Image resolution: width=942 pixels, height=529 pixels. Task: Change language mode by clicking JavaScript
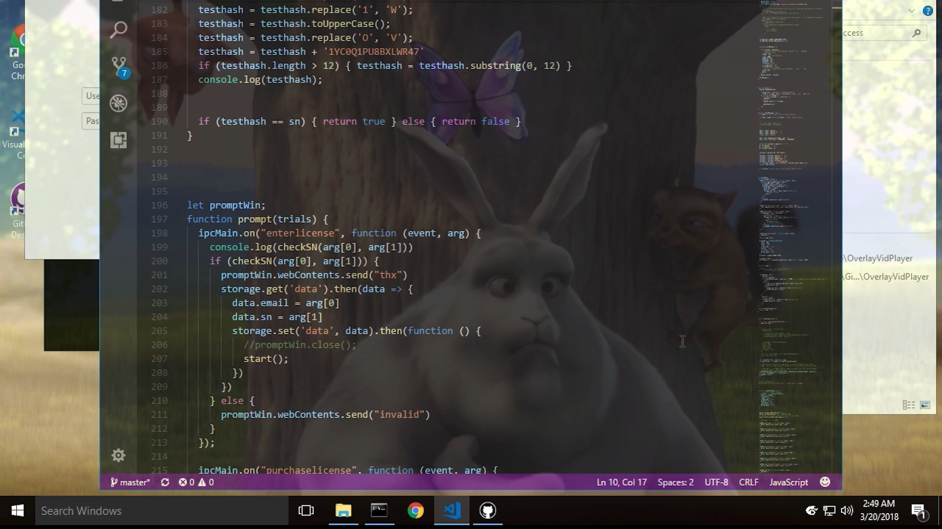pos(788,482)
